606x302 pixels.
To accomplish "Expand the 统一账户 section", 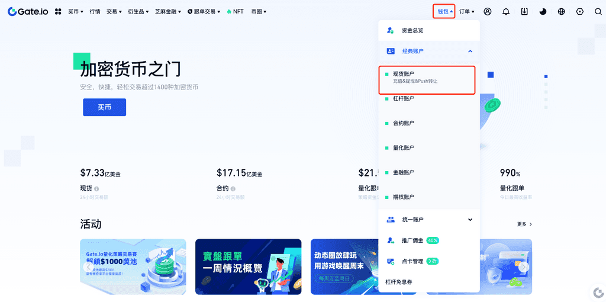I will (470, 220).
